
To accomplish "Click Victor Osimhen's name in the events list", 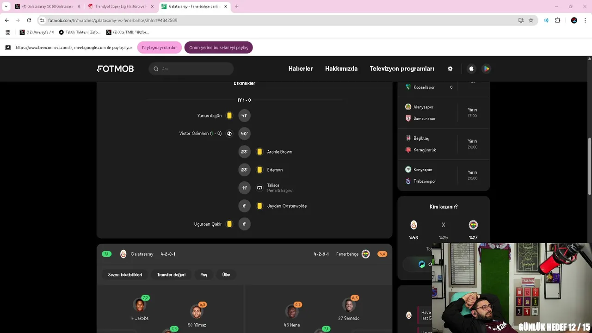I will (194, 134).
